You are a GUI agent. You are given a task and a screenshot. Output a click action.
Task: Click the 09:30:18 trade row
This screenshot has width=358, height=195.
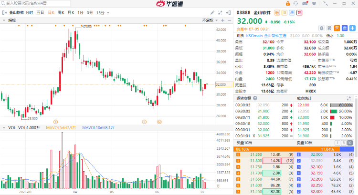[264, 123]
